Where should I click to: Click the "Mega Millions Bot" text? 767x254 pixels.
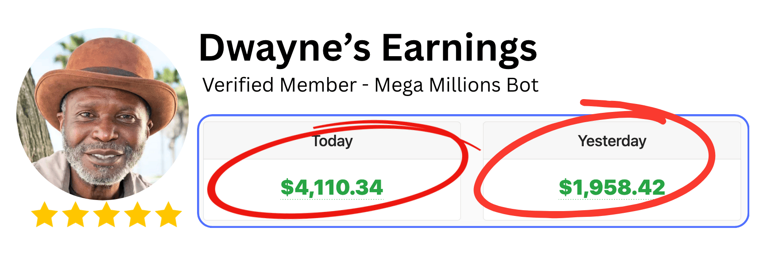tap(457, 85)
